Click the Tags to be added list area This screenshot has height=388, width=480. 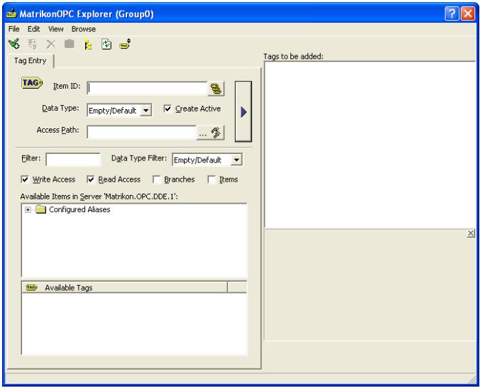coord(369,145)
